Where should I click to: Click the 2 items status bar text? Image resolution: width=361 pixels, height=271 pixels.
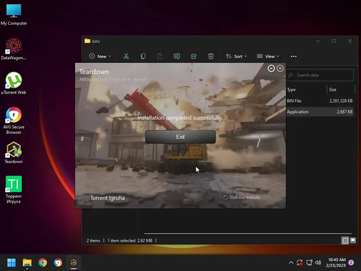93,241
